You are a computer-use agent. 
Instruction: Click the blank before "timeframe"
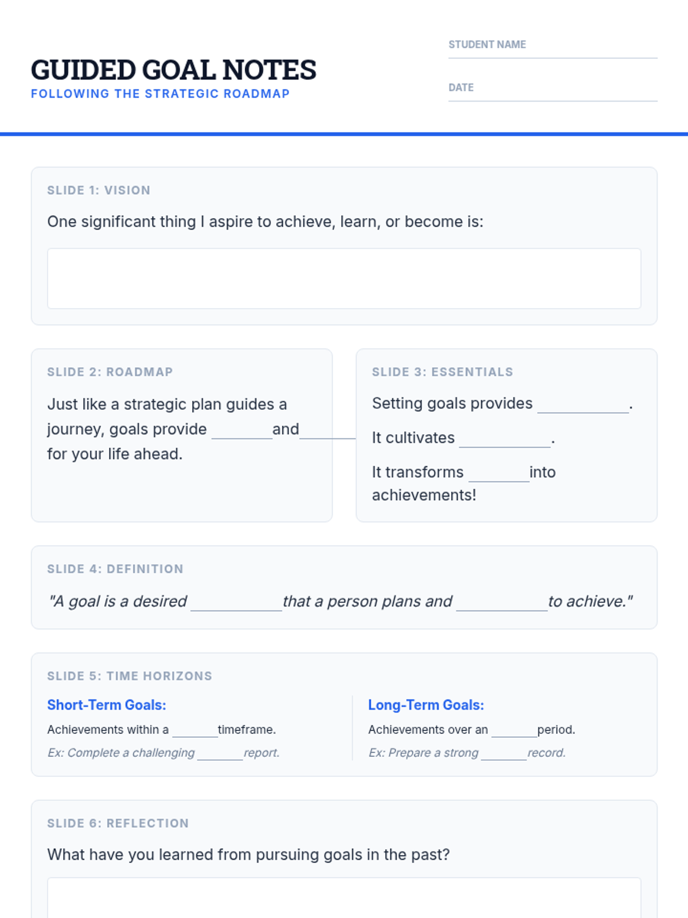tap(195, 731)
